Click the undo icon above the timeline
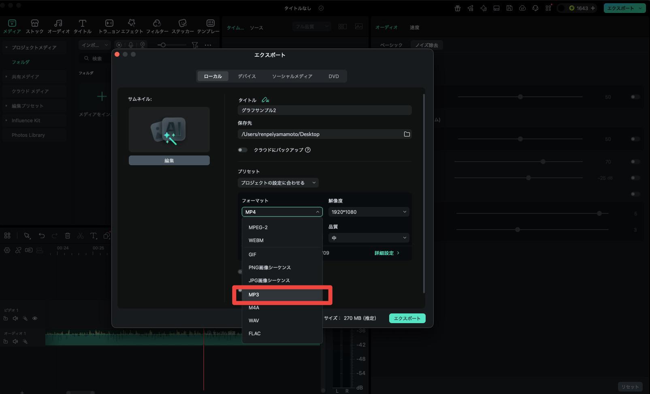This screenshot has width=650, height=394. coord(41,236)
